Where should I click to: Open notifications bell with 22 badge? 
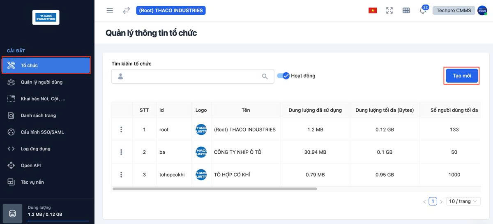[x=423, y=11]
